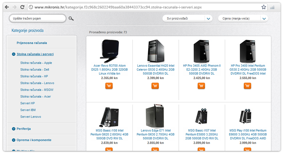Reload the page with refresh icon
This screenshot has height=154, width=284.
click(x=23, y=7)
